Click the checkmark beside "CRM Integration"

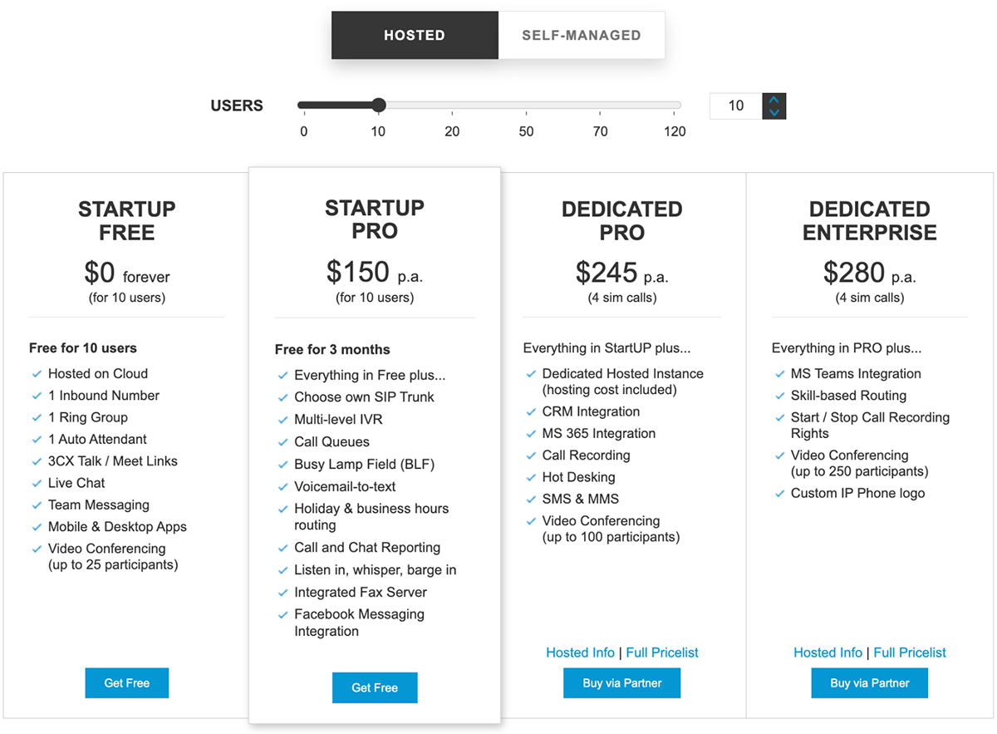pyautogui.click(x=532, y=412)
